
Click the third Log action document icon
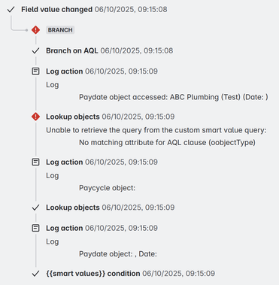coord(36,228)
